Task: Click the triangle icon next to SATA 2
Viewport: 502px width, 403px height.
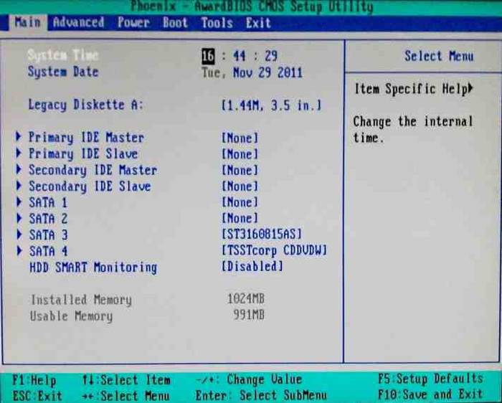Action: coord(19,219)
